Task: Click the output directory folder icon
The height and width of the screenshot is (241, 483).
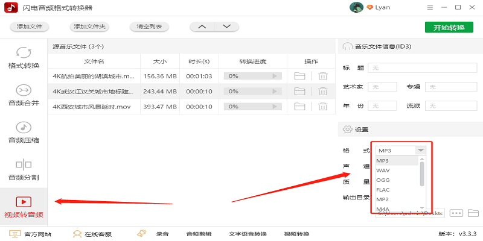Action: pos(473,213)
